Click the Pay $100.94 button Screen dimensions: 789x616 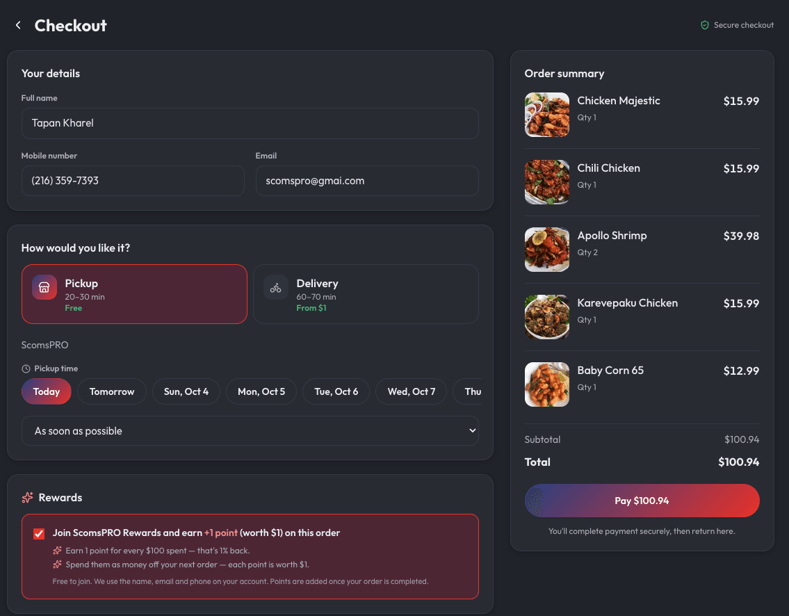click(x=642, y=501)
